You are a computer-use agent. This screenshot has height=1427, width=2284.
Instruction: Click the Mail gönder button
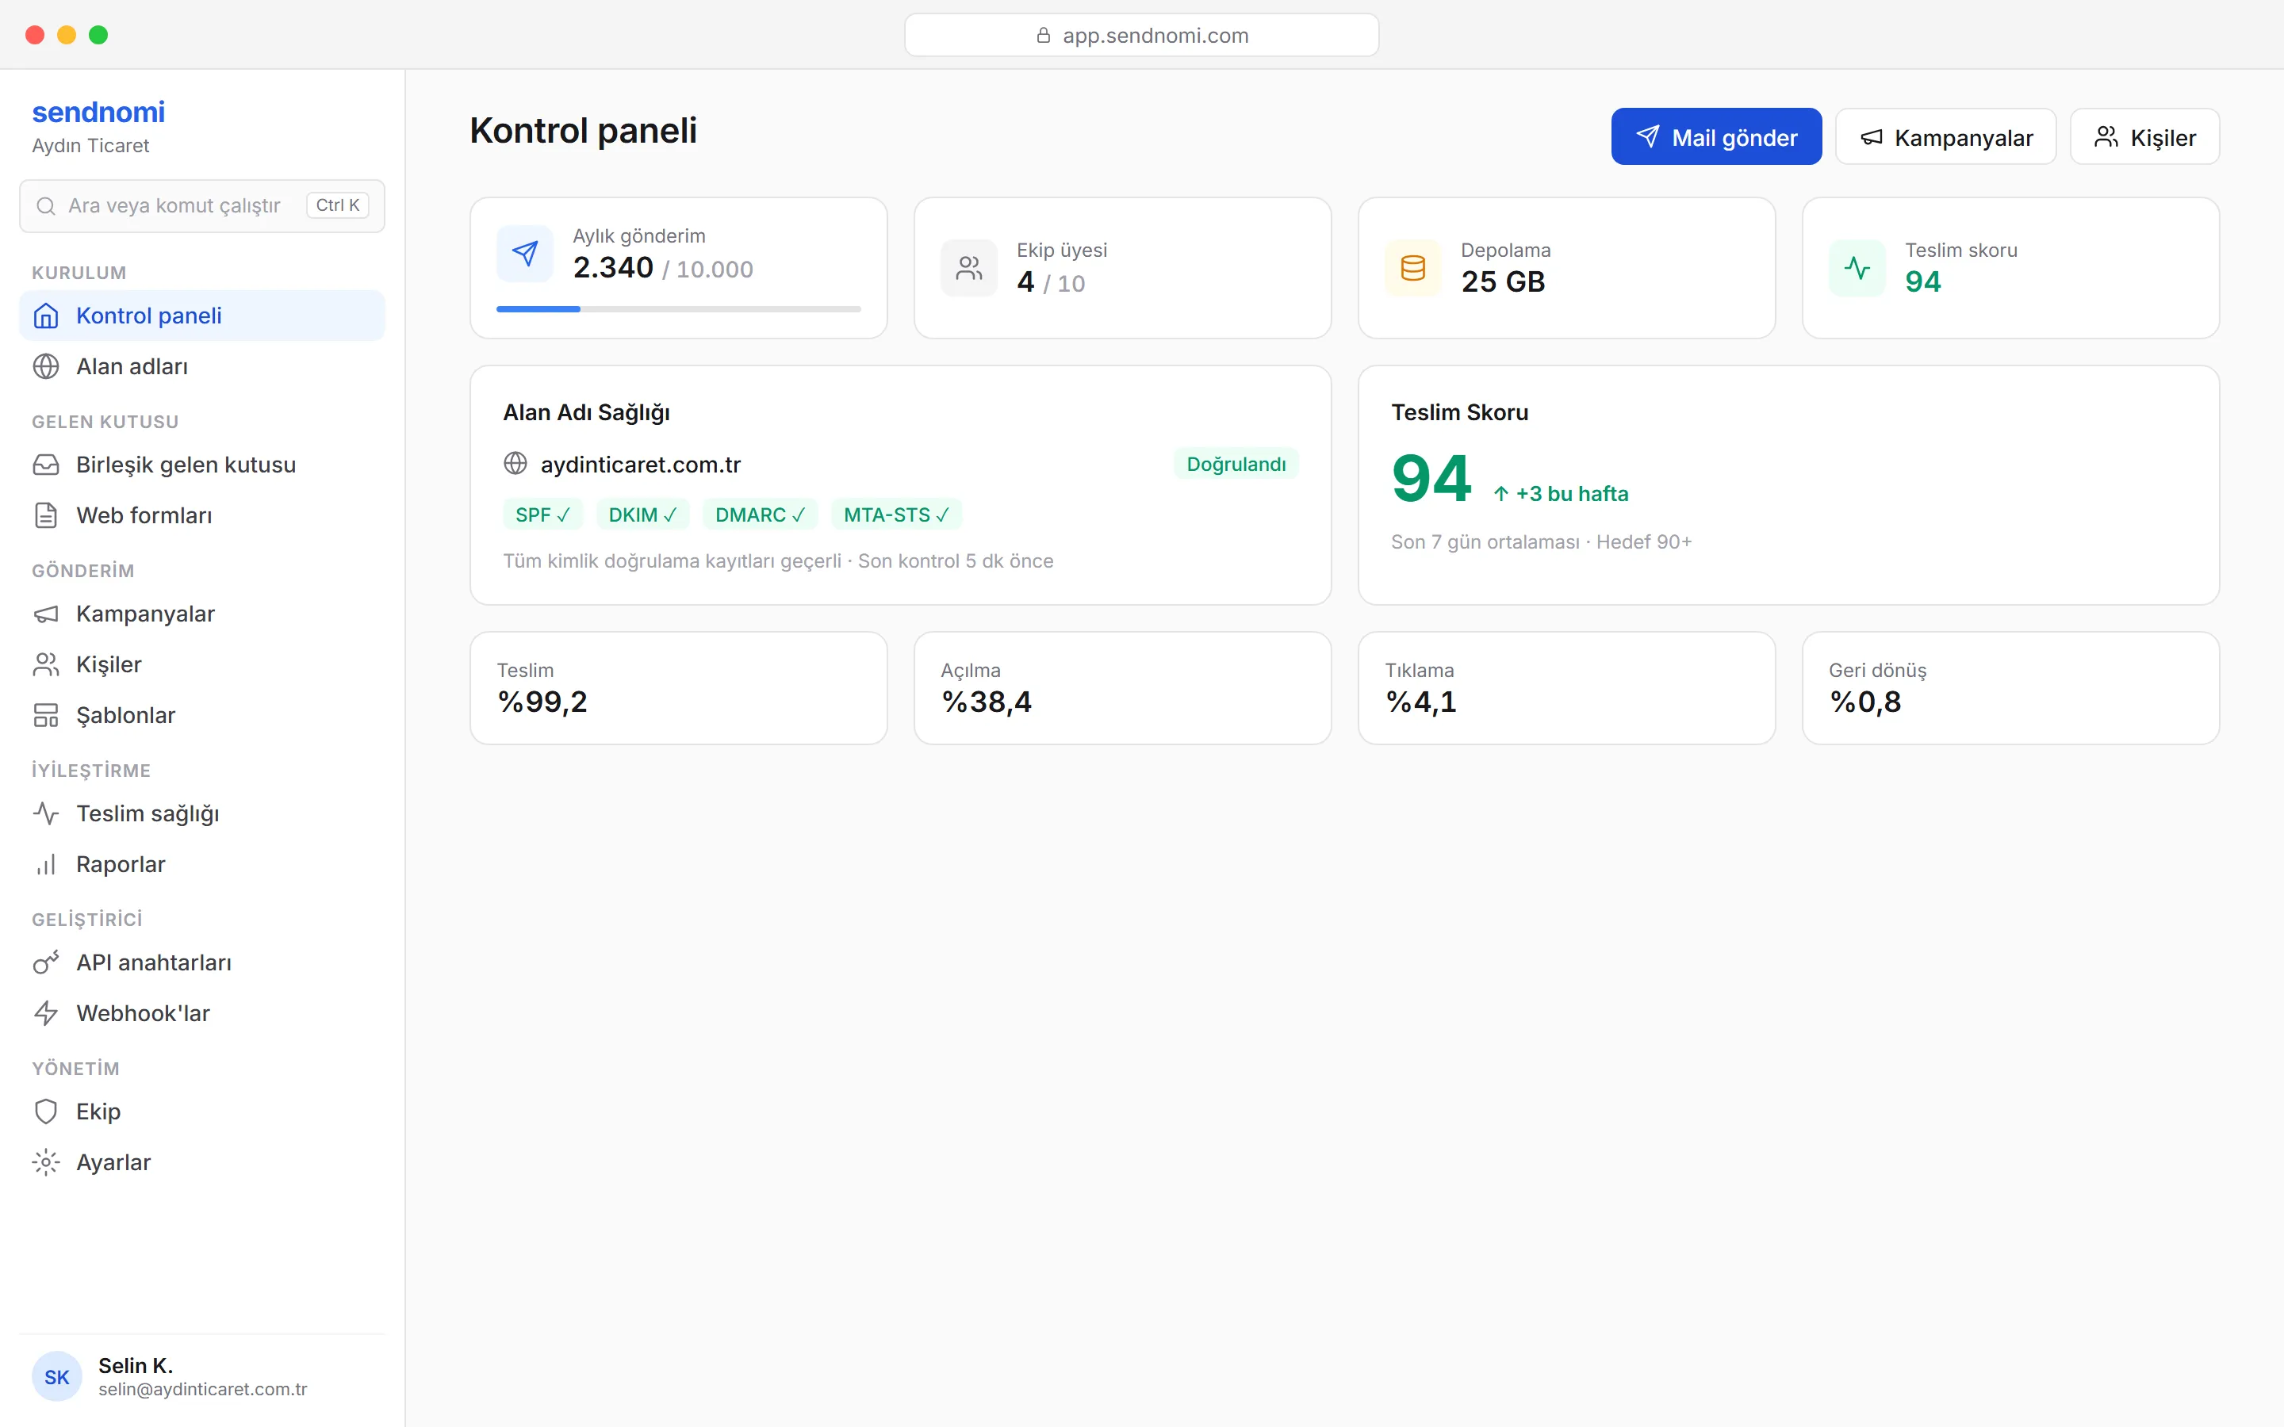pyautogui.click(x=1716, y=137)
